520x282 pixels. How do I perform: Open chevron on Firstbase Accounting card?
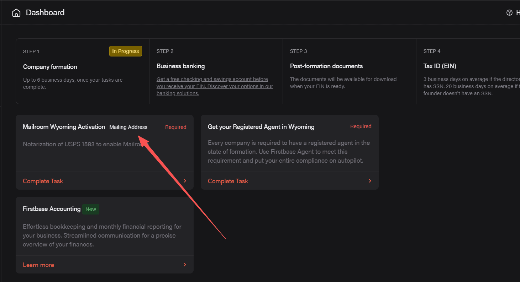click(185, 265)
